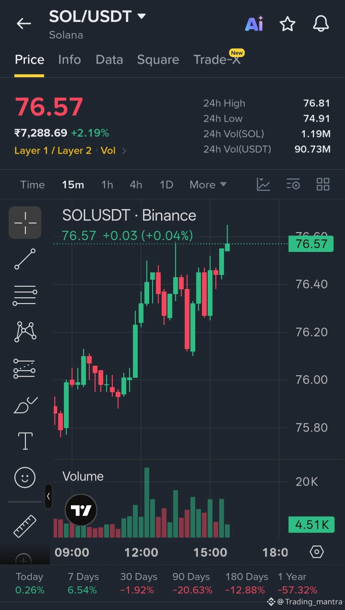This screenshot has height=610, width=345.
Task: Select the forecasting position tool
Action: coord(25,369)
